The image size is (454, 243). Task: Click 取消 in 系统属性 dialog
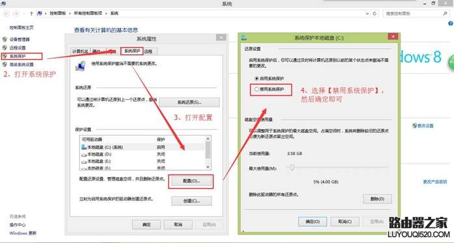[x=178, y=225]
